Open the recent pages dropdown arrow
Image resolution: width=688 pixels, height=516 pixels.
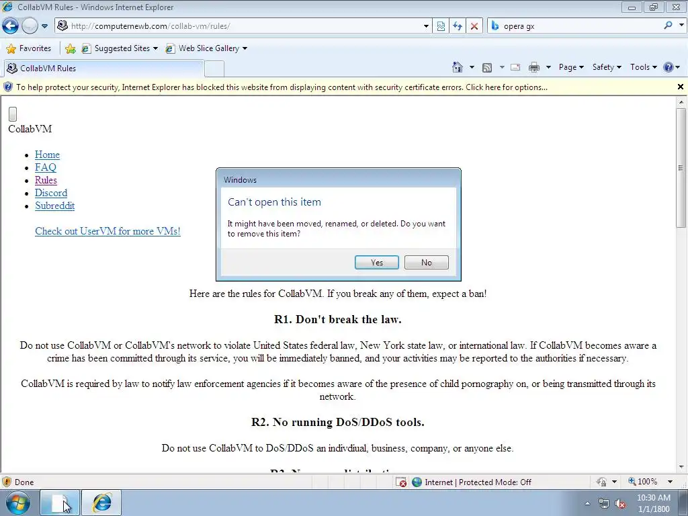[x=44, y=26]
